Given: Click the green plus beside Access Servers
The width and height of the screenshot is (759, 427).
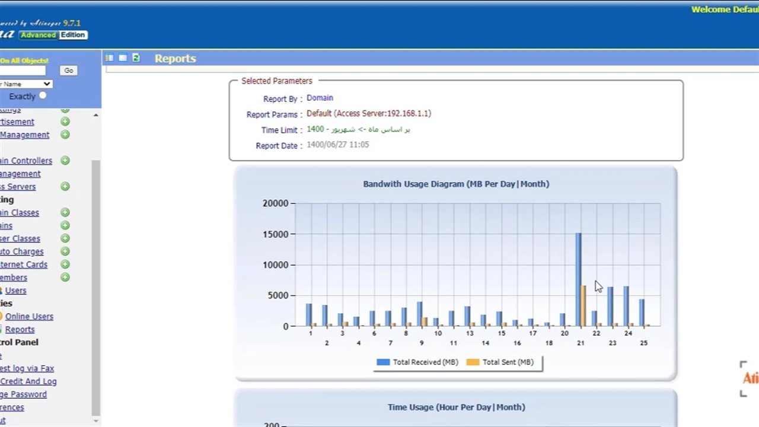Looking at the screenshot, I should [x=65, y=187].
